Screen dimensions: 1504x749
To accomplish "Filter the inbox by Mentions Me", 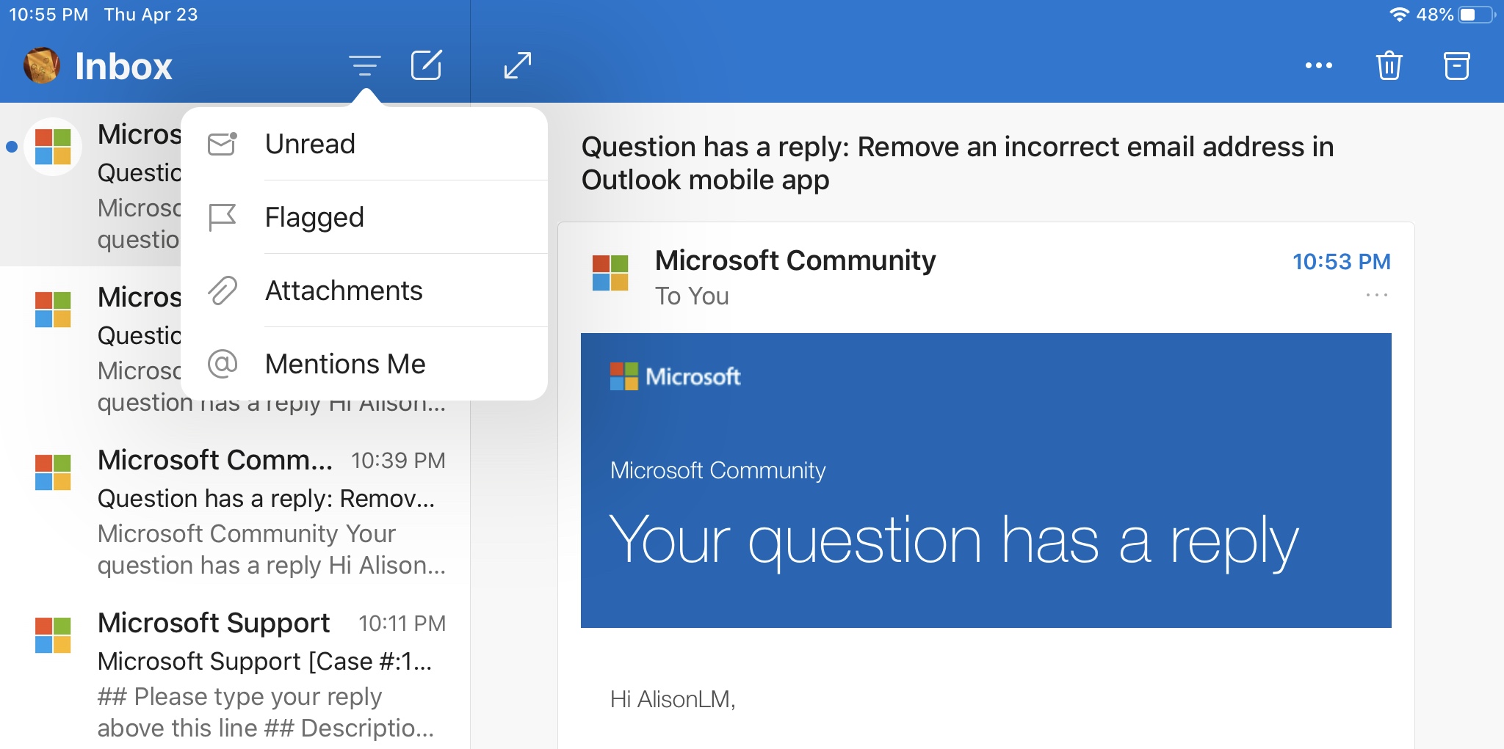I will pyautogui.click(x=364, y=364).
